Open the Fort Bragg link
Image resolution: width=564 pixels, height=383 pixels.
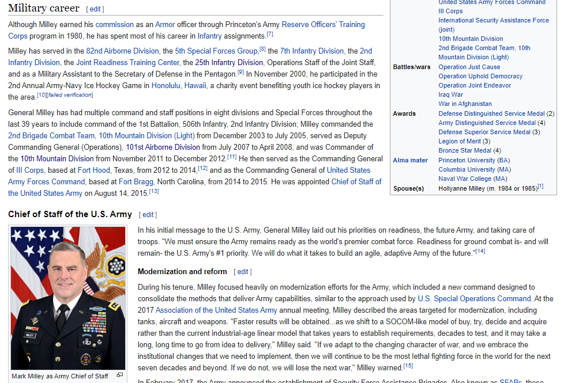click(136, 182)
